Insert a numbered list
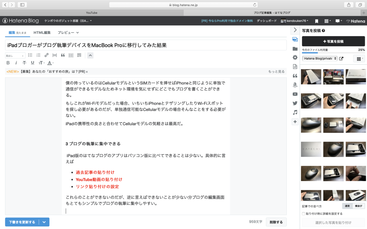The height and width of the screenshot is (229, 367). tap(39, 55)
